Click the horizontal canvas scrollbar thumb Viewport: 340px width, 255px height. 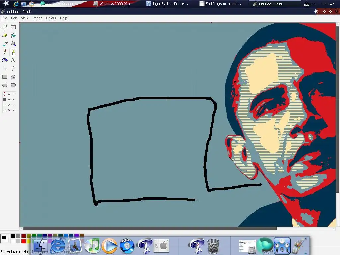pyautogui.click(x=150, y=228)
